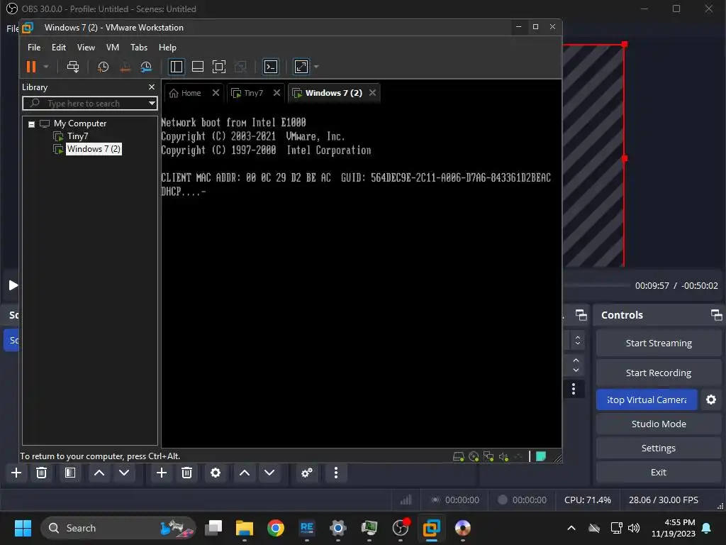The image size is (726, 545).
Task: Move source up arrow in OBS
Action: pos(245,473)
